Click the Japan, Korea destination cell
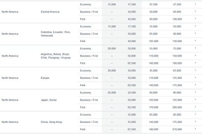This screenshot has height=134, width=204. 49,100
